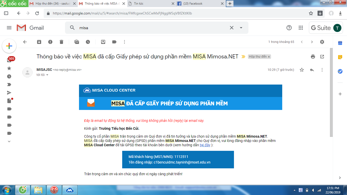
Task: Open a new browser tab
Action: [230, 4]
